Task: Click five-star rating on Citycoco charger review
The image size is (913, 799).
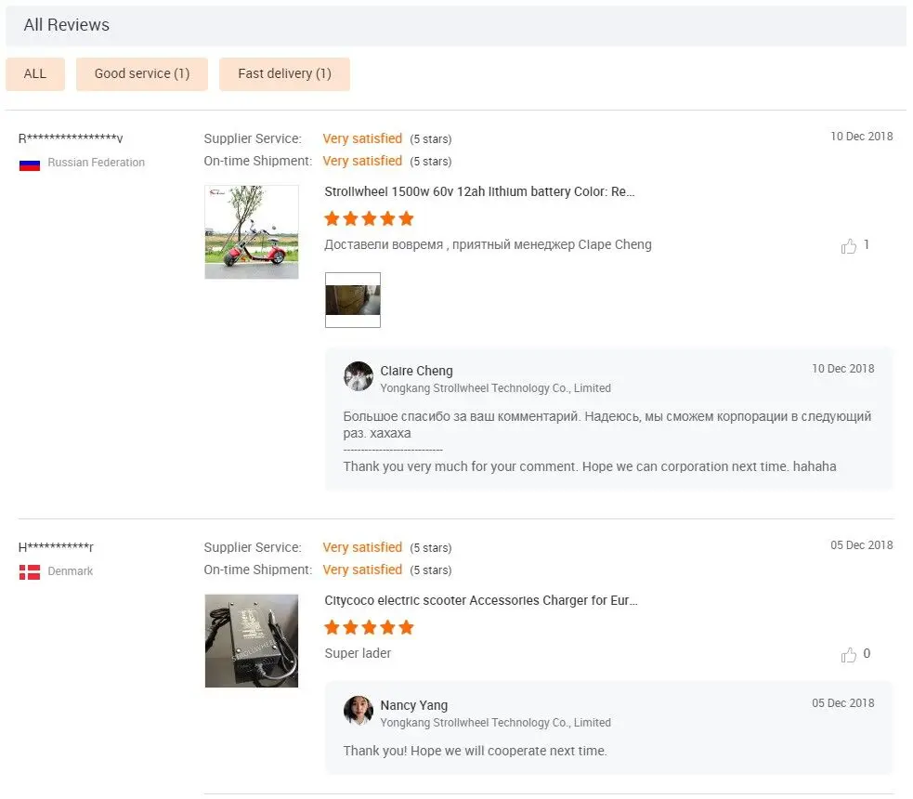Action: coord(369,628)
